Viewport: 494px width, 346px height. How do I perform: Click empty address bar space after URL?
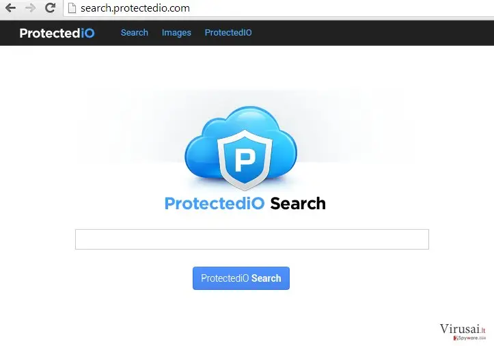click(340, 8)
